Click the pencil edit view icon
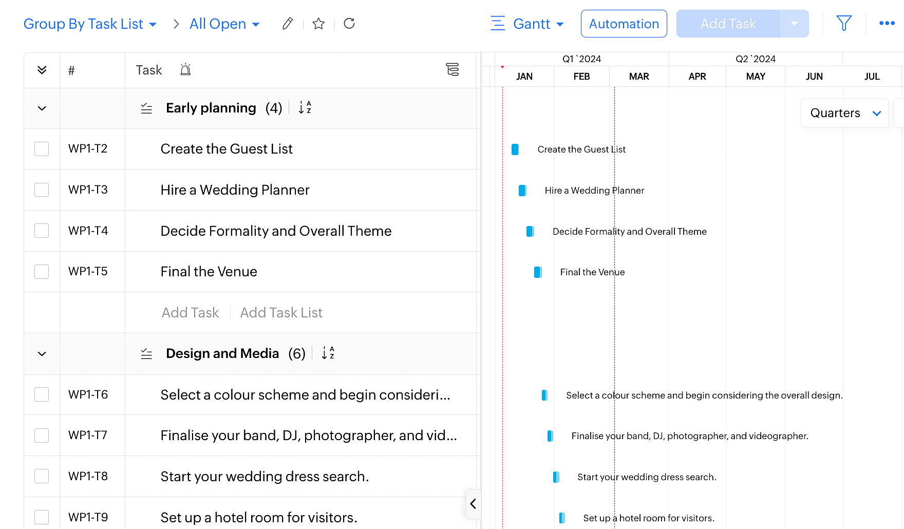Image resolution: width=904 pixels, height=529 pixels. pyautogui.click(x=288, y=24)
